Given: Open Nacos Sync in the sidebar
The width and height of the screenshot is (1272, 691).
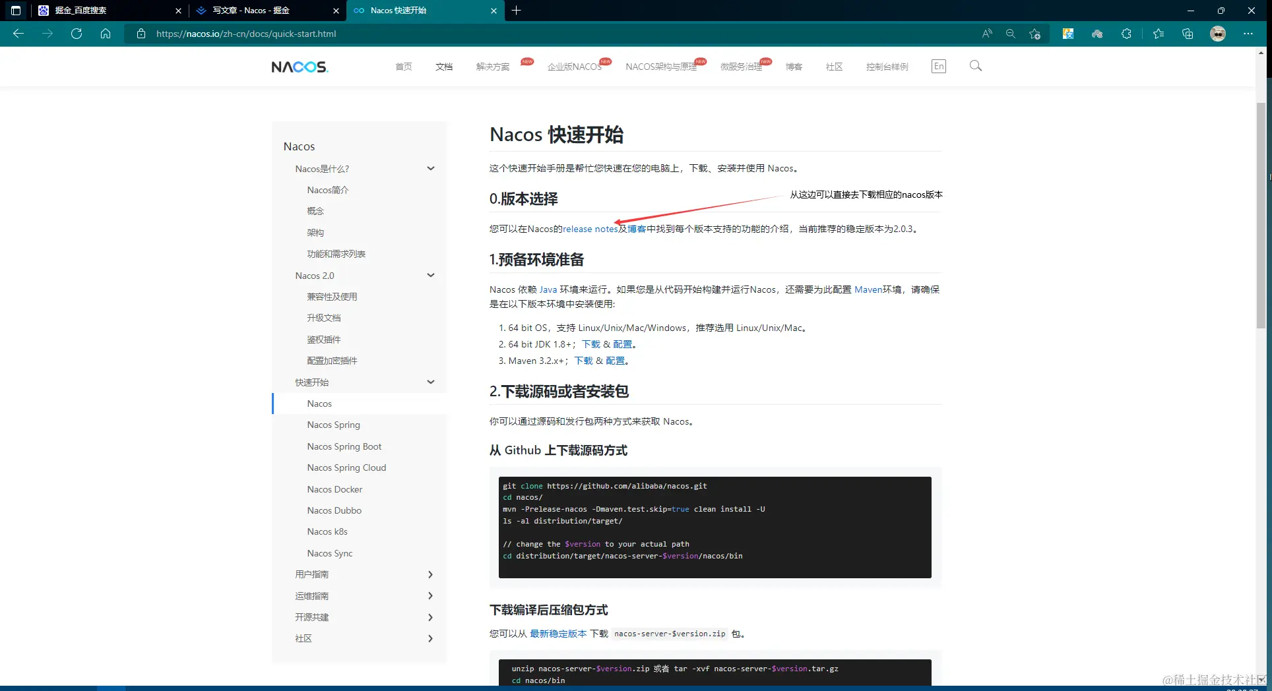Looking at the screenshot, I should point(330,553).
